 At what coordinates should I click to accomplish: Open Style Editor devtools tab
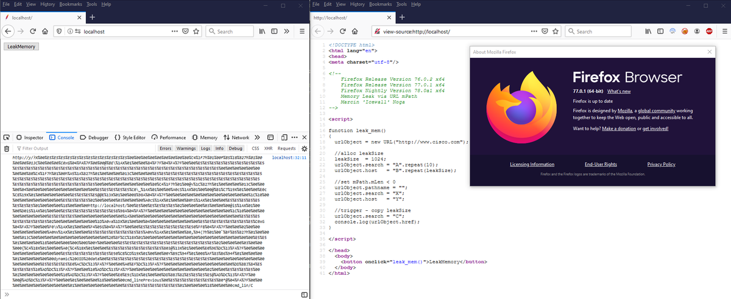130,137
